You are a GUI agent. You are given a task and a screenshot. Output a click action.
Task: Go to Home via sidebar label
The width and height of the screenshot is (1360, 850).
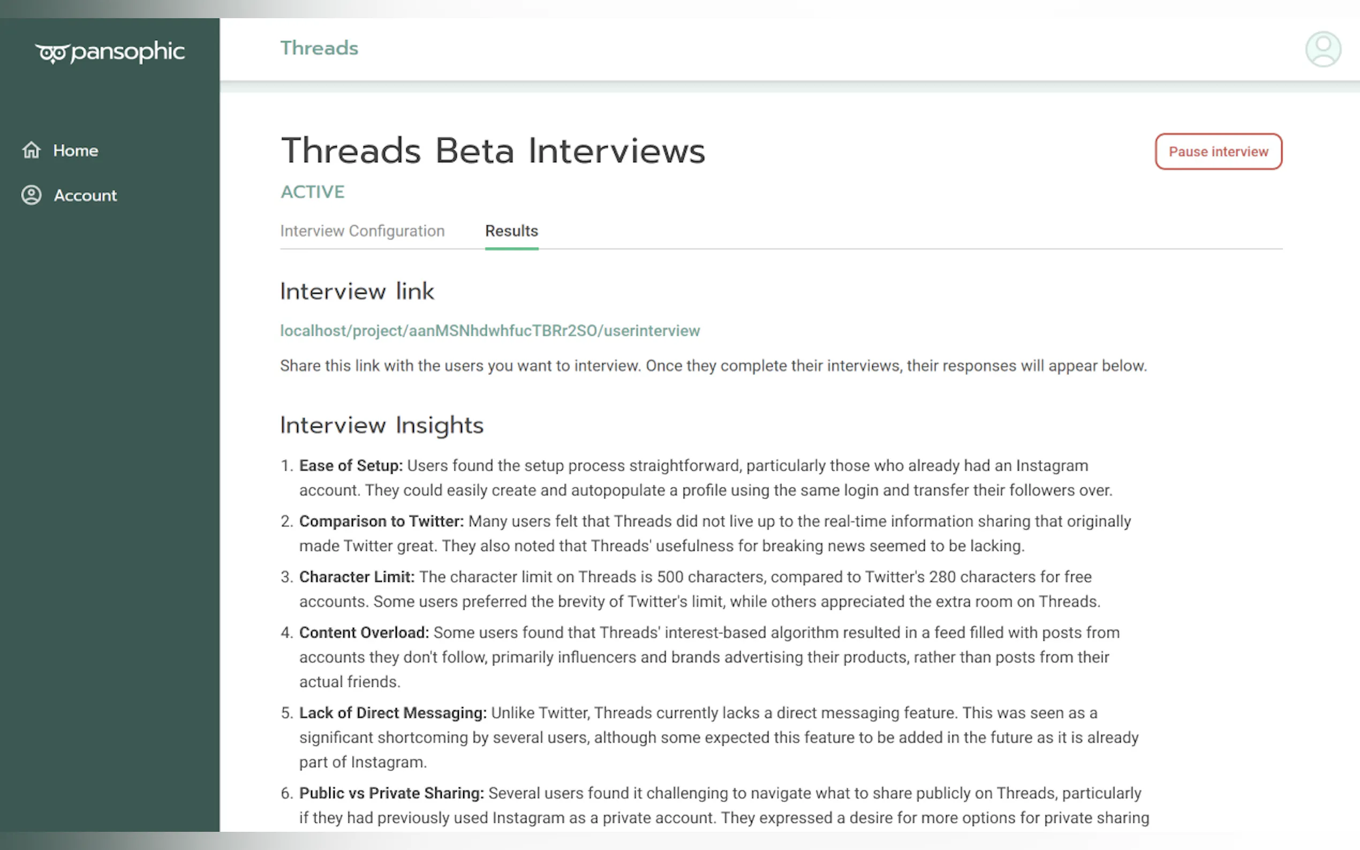(76, 150)
